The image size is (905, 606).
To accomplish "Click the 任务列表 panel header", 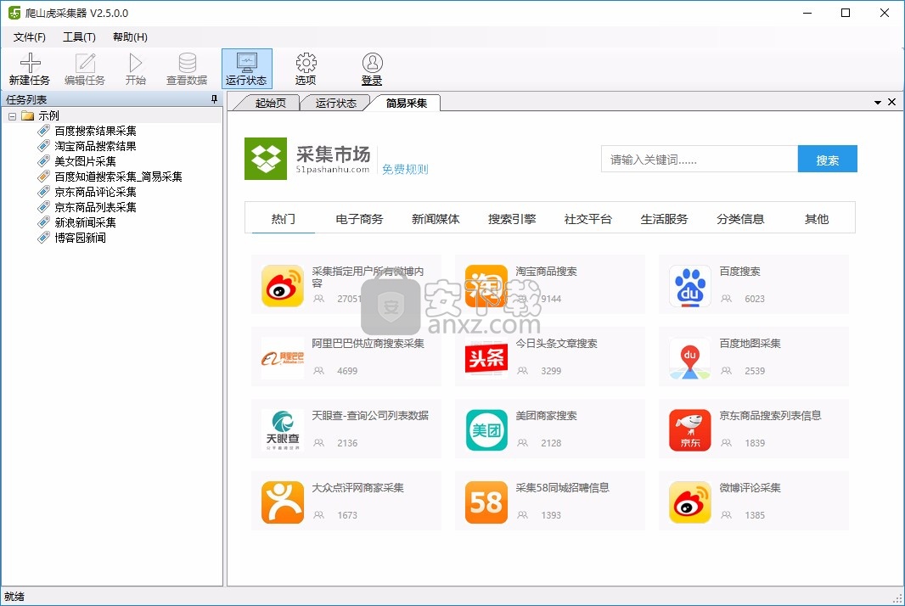I will tap(111, 99).
